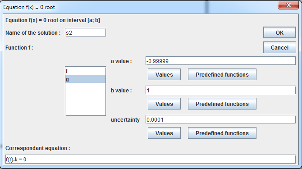Open Values for the a value
This screenshot has height=169, width=302.
tap(164, 74)
